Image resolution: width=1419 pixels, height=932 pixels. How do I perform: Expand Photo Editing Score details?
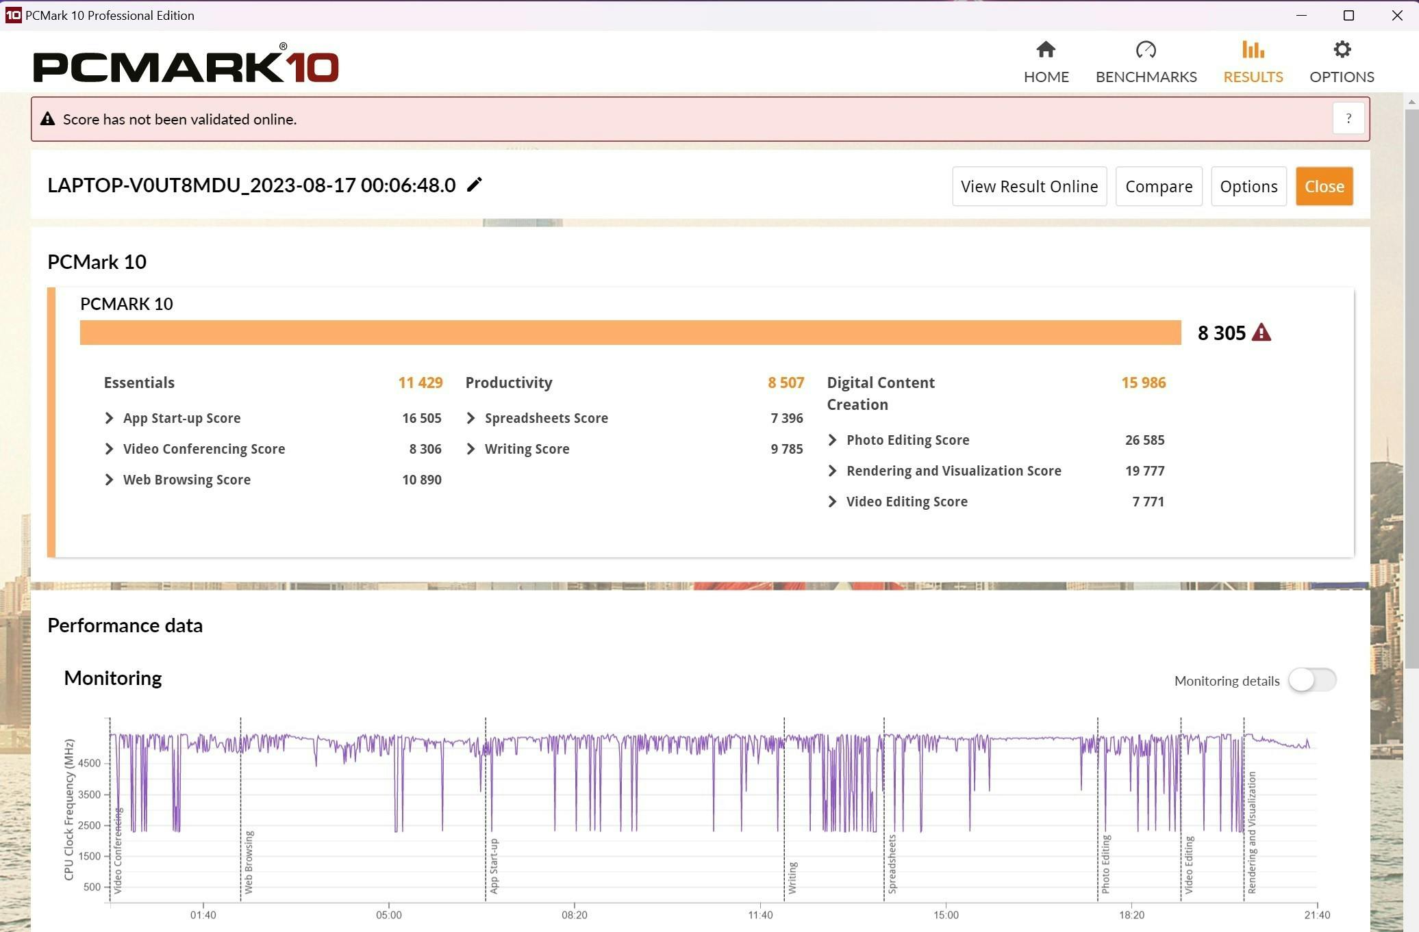tap(832, 440)
